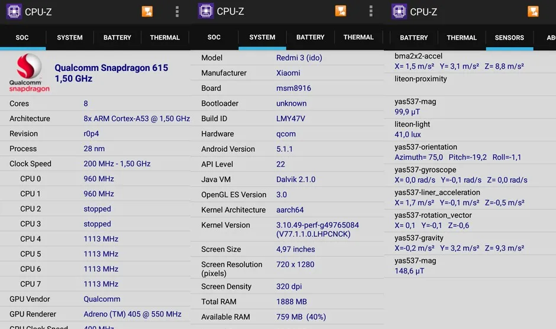Click 'yas537-liner_acceleration' sensor name
This screenshot has height=329, width=556.
pos(437,193)
